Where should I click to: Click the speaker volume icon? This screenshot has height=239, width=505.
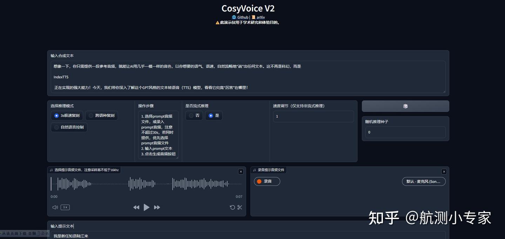coord(55,207)
